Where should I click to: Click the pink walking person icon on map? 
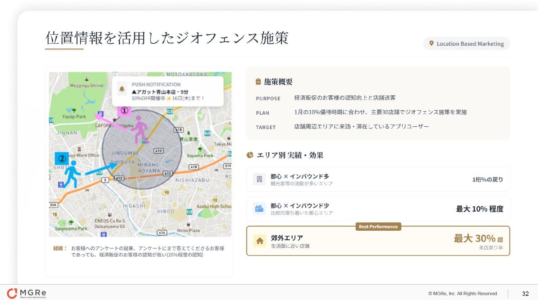coord(141,129)
